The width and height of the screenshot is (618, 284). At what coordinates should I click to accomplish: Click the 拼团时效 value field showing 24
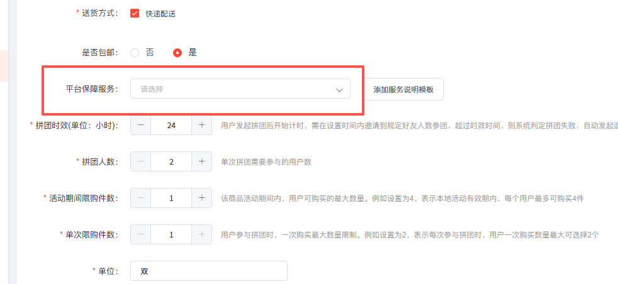(x=171, y=125)
